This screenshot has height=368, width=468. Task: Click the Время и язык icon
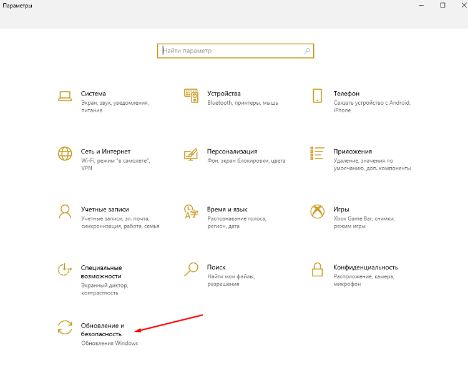[191, 211]
